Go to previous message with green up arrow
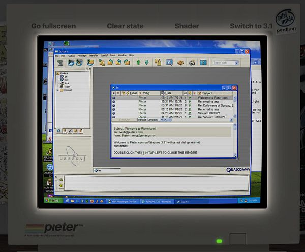Image resolution: width=305 pixels, height=252 pixels. (x=138, y=62)
